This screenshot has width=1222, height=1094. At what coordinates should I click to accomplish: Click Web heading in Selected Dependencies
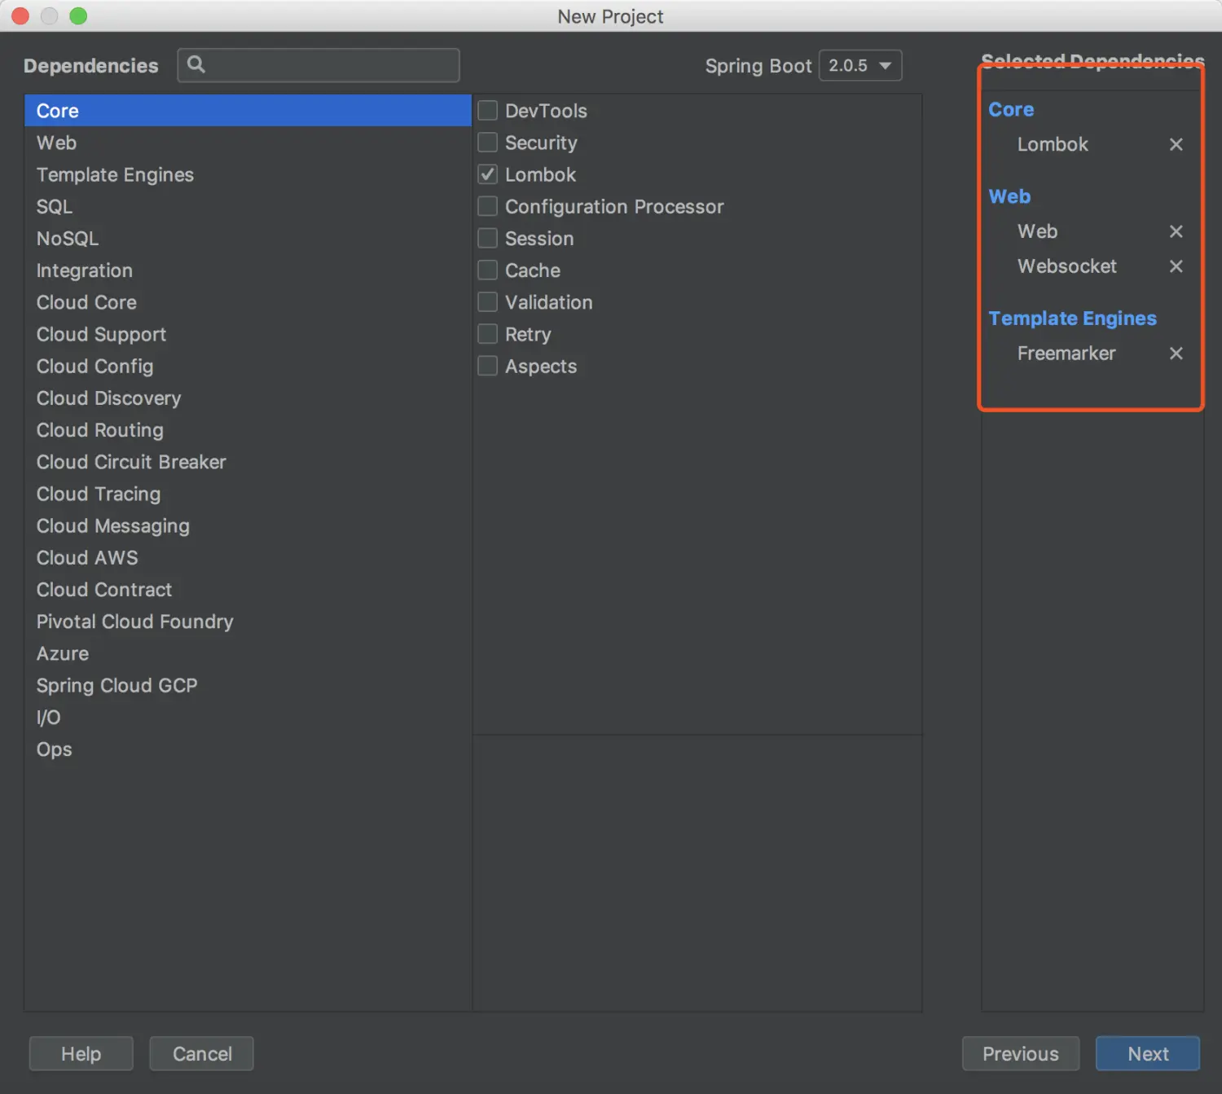tap(1009, 196)
